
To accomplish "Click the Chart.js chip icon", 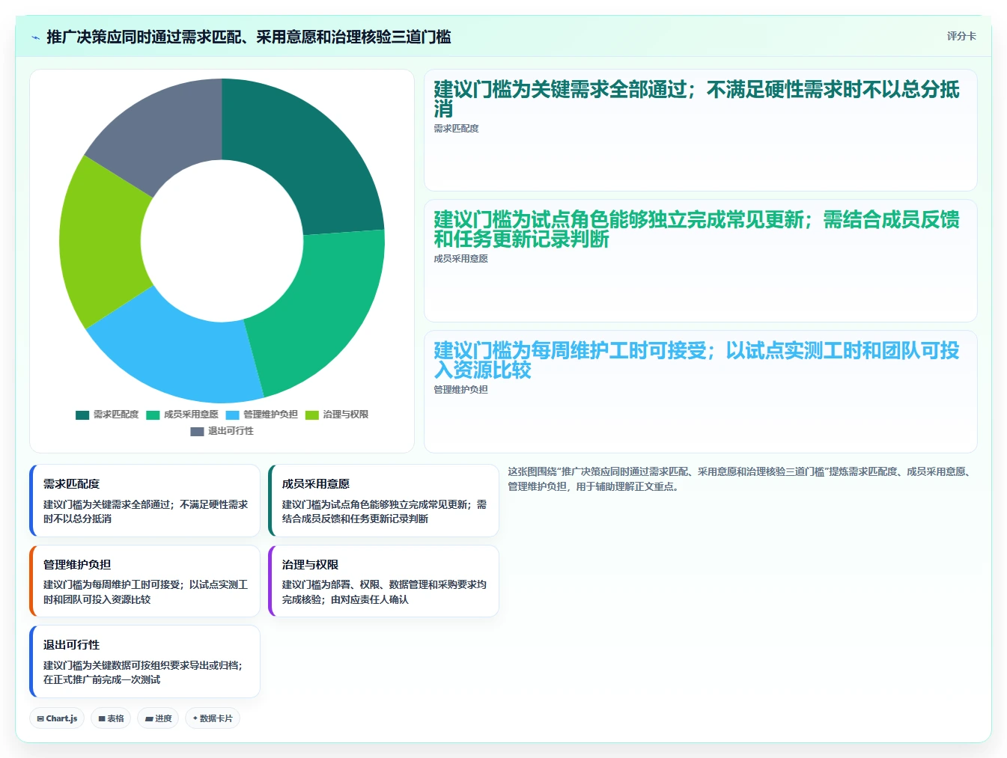I will point(40,718).
